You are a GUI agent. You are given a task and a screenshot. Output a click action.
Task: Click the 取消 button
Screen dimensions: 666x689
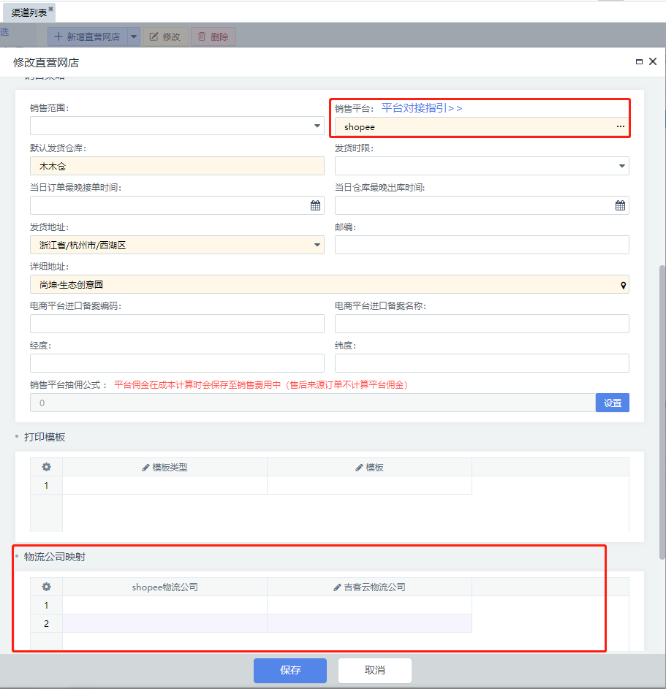[x=374, y=670]
